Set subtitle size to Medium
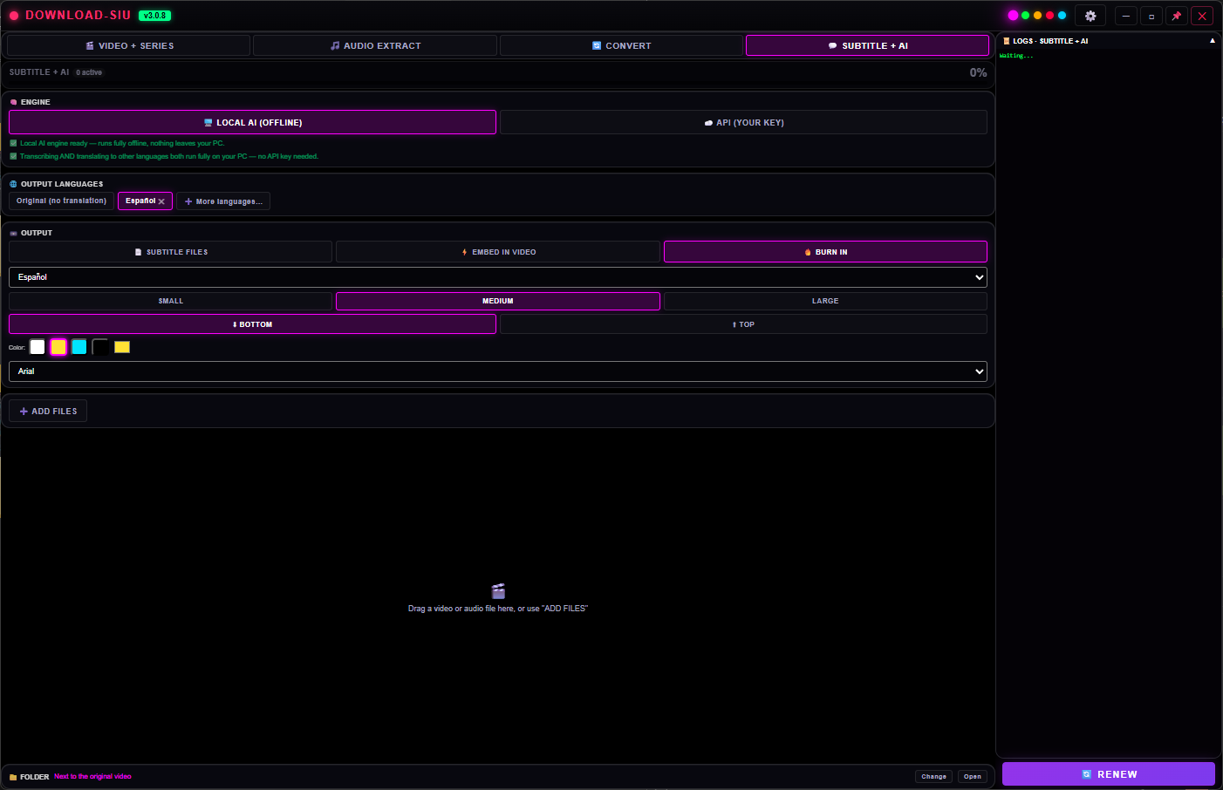 pyautogui.click(x=498, y=301)
